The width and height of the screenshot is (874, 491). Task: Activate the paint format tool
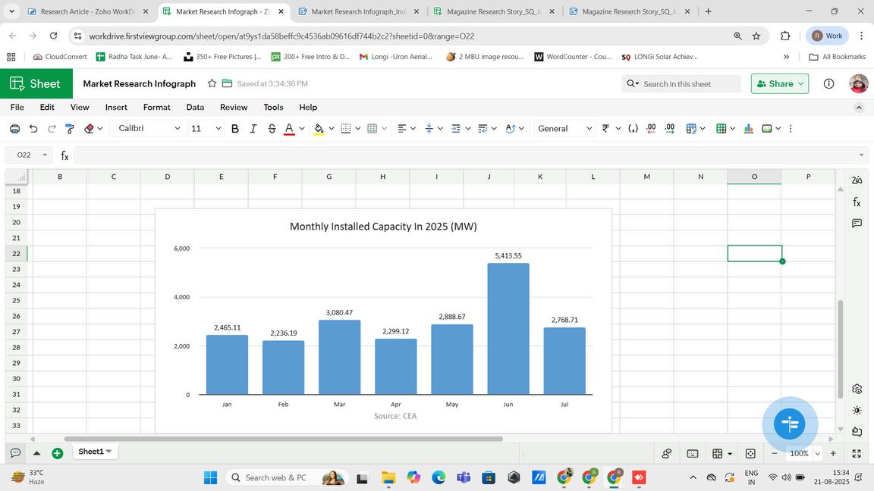tap(70, 129)
